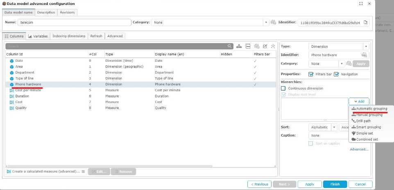Open the Advanced... link
Screen dimensions: 394x190
(x=359, y=150)
